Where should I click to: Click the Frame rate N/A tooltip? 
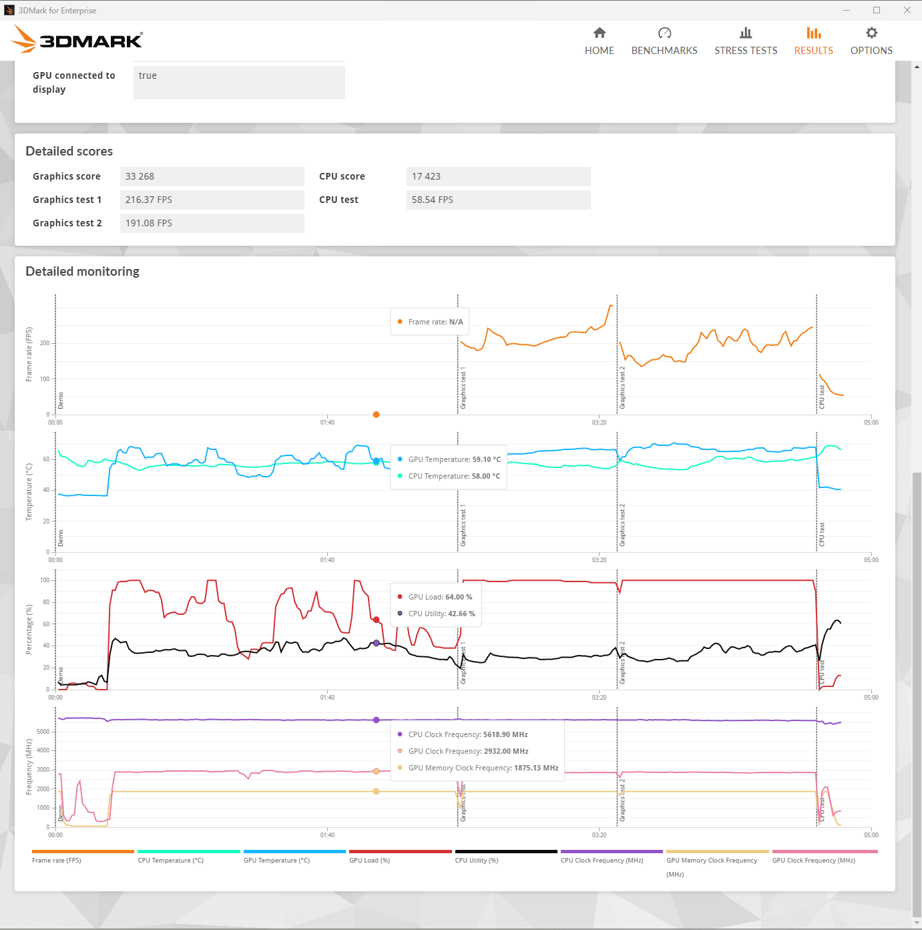(430, 322)
